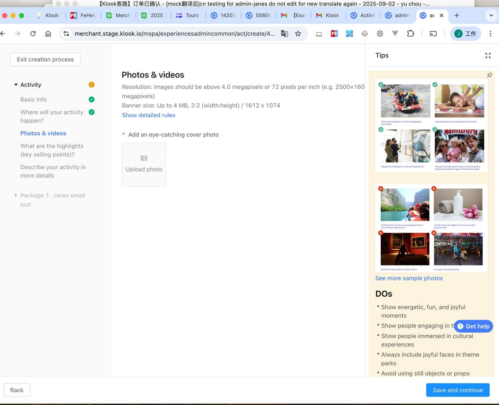Screen dimensions: 499x405
Task: Click the Upload photo area
Action: pos(144,165)
